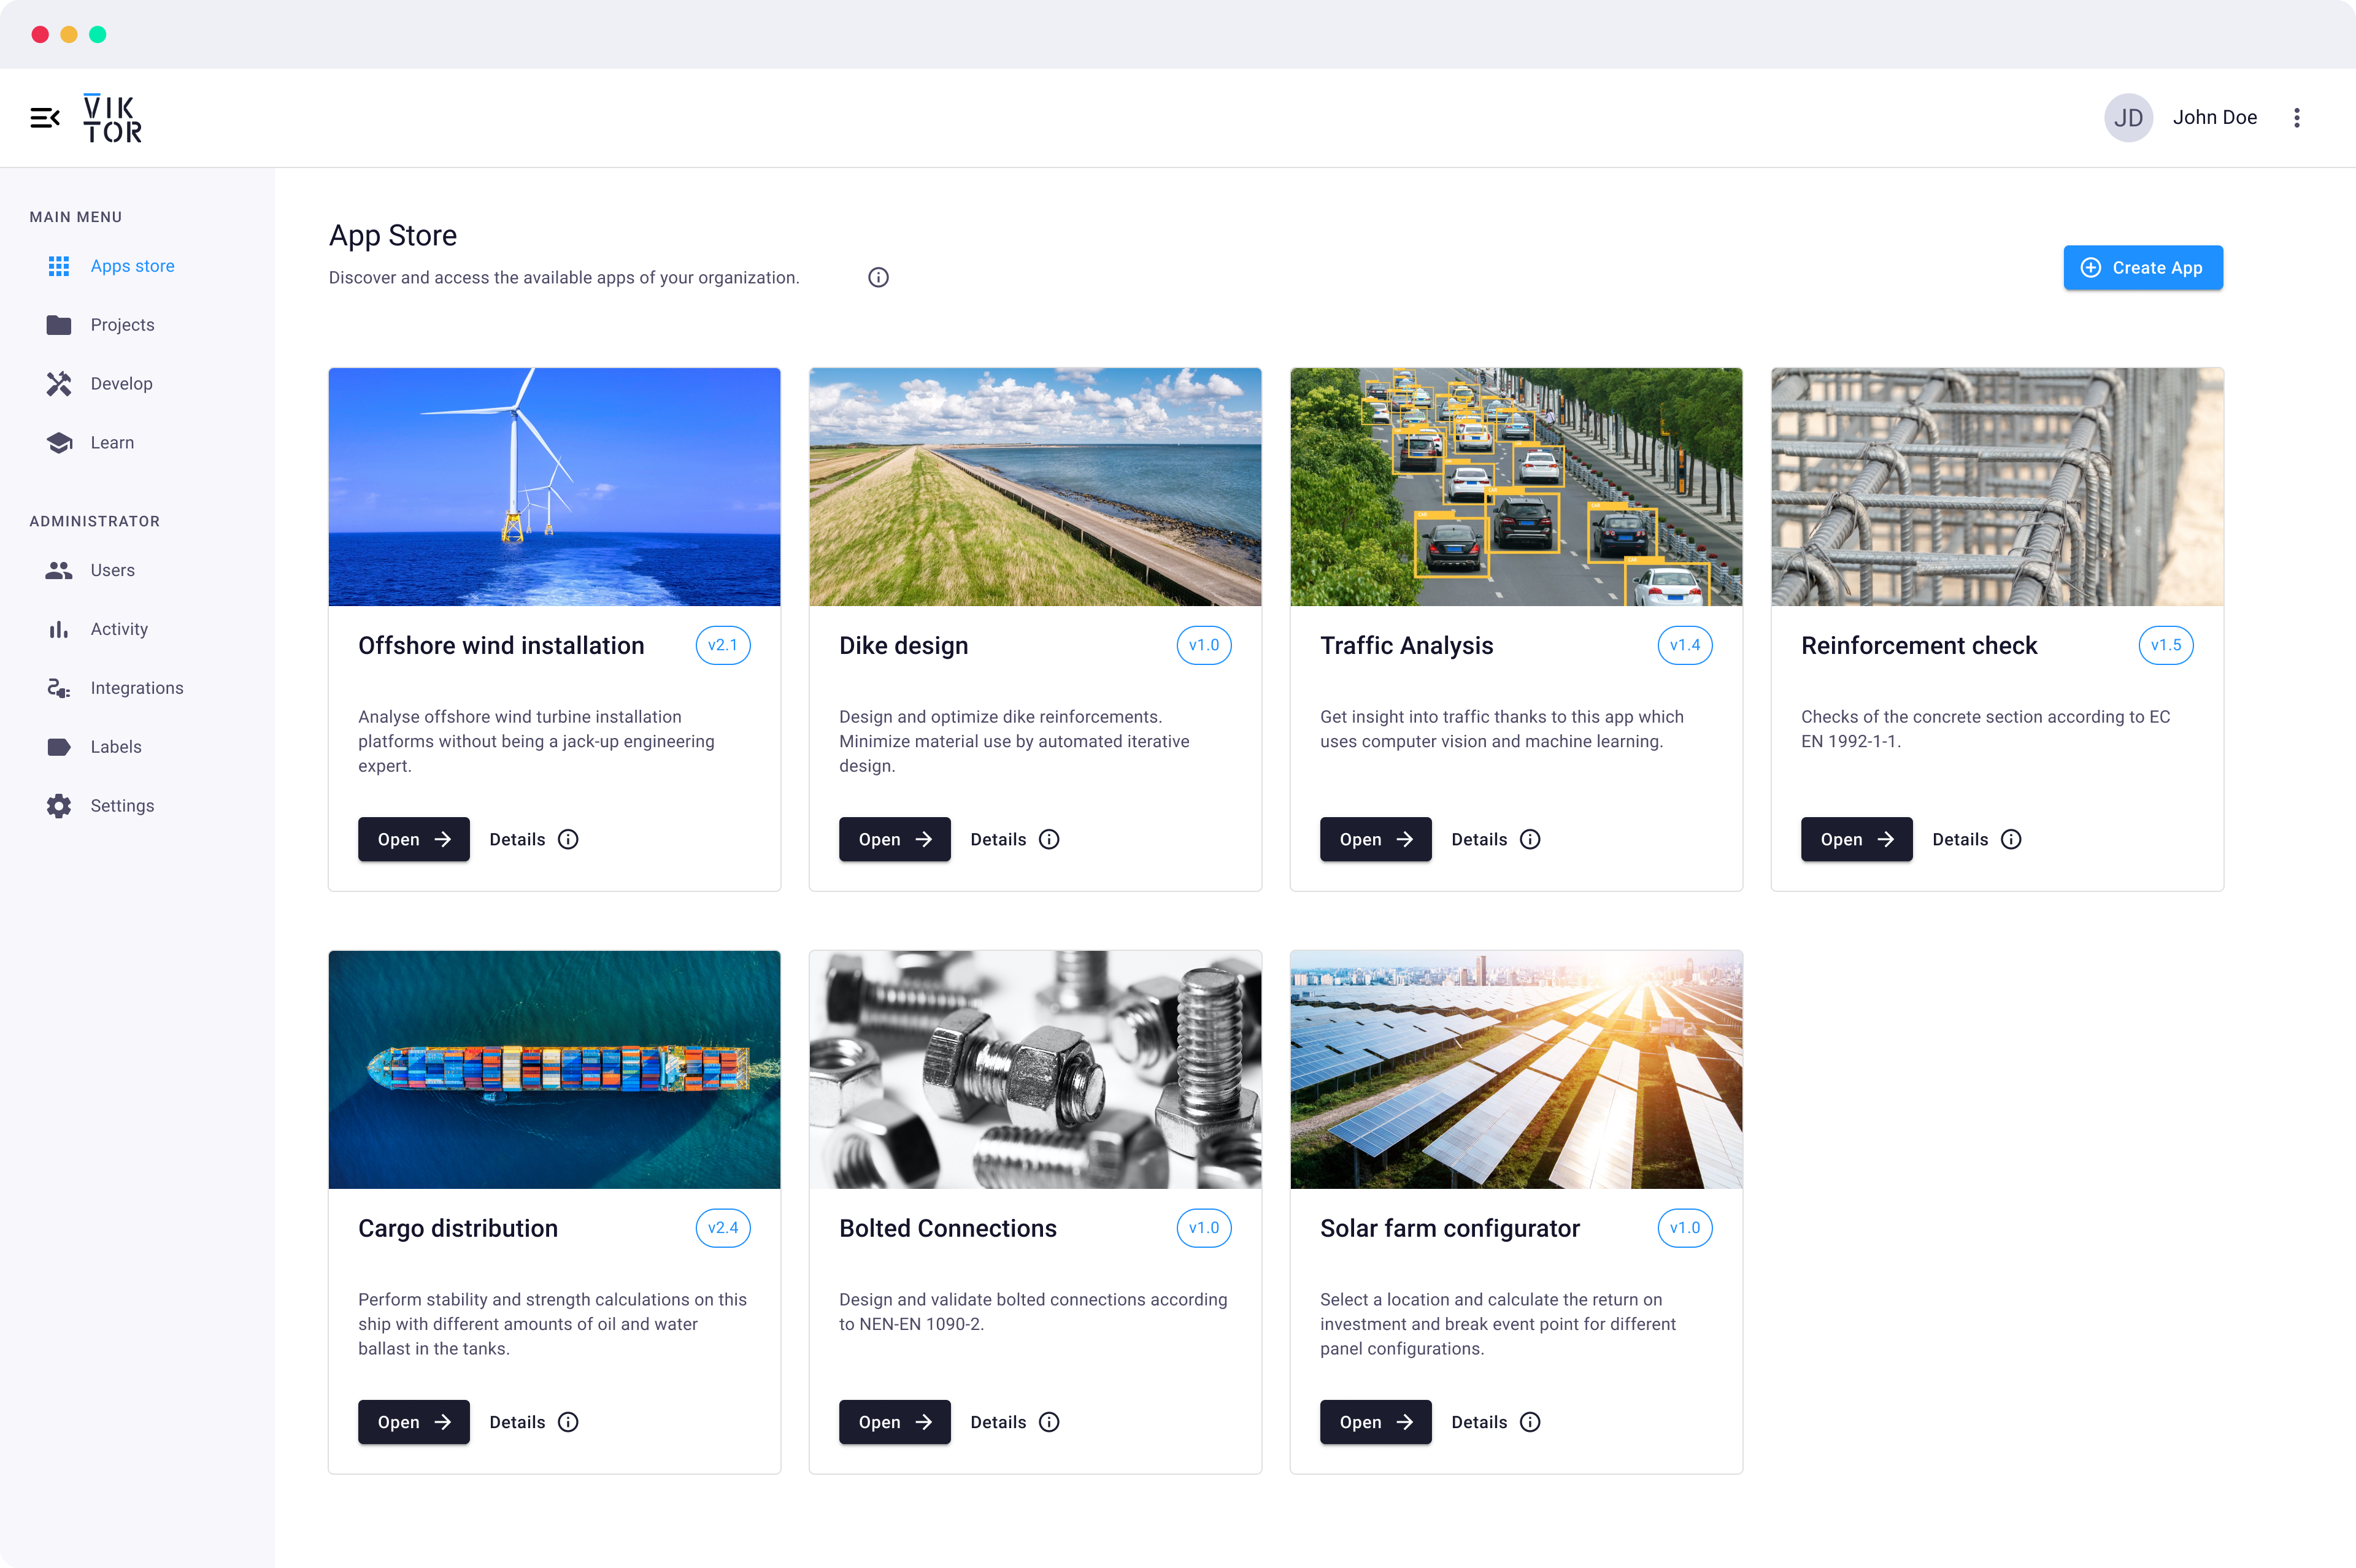The image size is (2356, 1568).
Task: Click the v1.5 version badge on Reinforcement check
Action: coord(2165,645)
